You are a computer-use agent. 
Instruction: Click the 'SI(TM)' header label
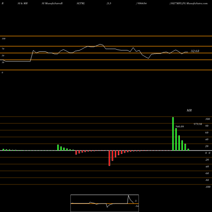coord(81,3)
